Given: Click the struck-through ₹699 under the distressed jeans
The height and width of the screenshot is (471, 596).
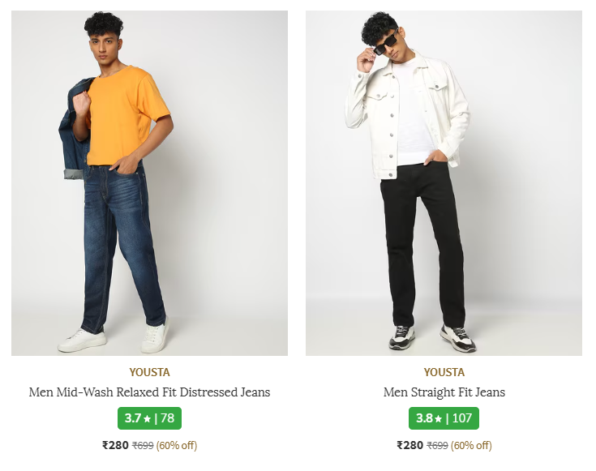Looking at the screenshot, I should point(143,445).
